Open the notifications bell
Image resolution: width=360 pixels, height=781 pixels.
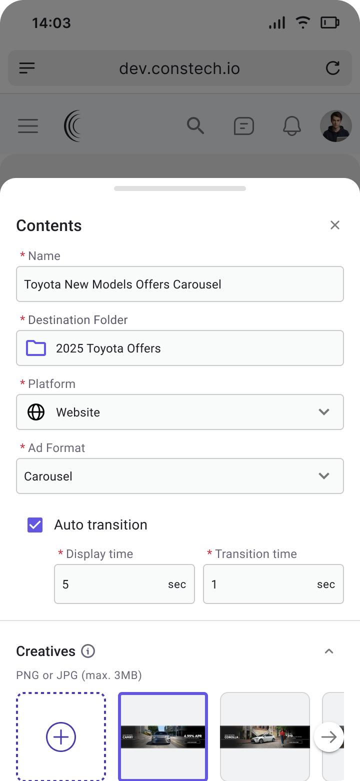(292, 126)
